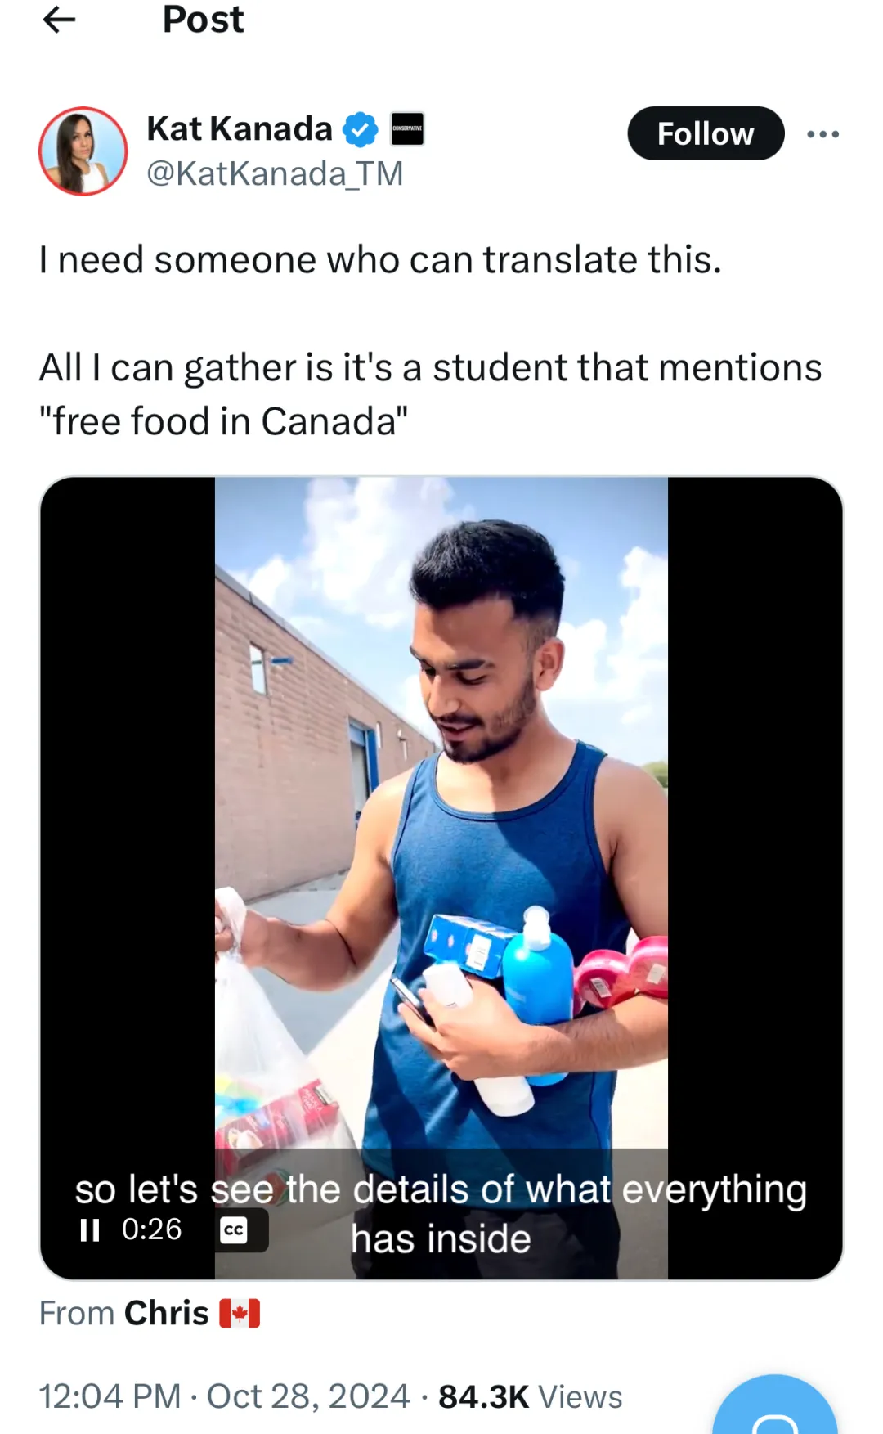The width and height of the screenshot is (883, 1434).
Task: Toggle closed captions with CC button
Action: pyautogui.click(x=234, y=1229)
